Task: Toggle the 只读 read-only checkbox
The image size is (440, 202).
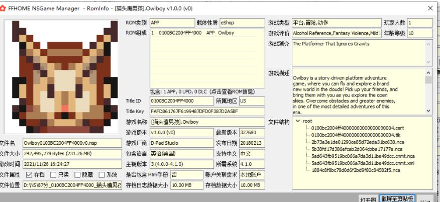Action: [53, 174]
